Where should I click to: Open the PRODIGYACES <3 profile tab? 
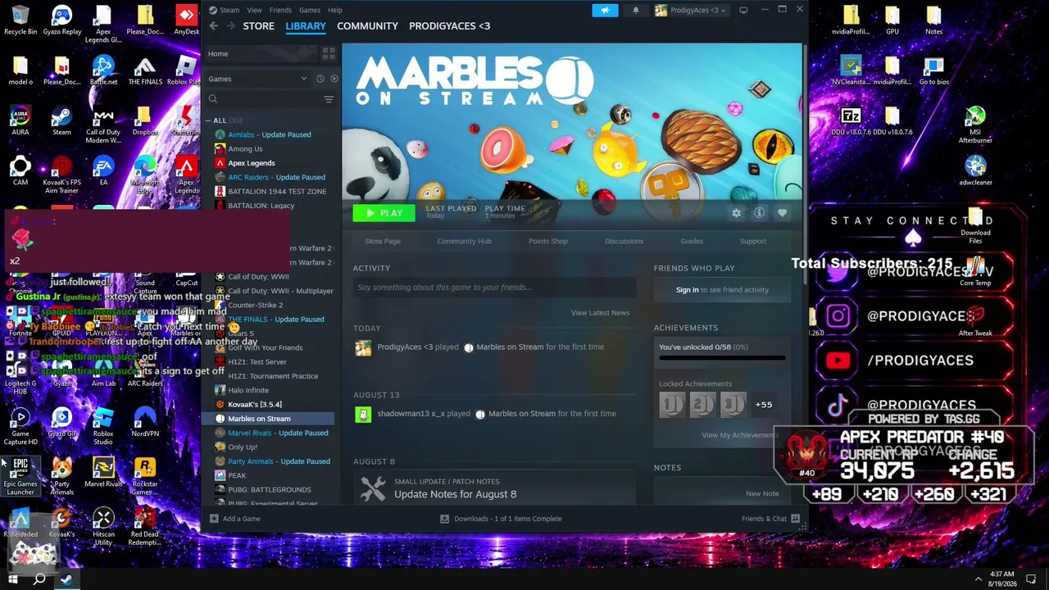click(450, 26)
